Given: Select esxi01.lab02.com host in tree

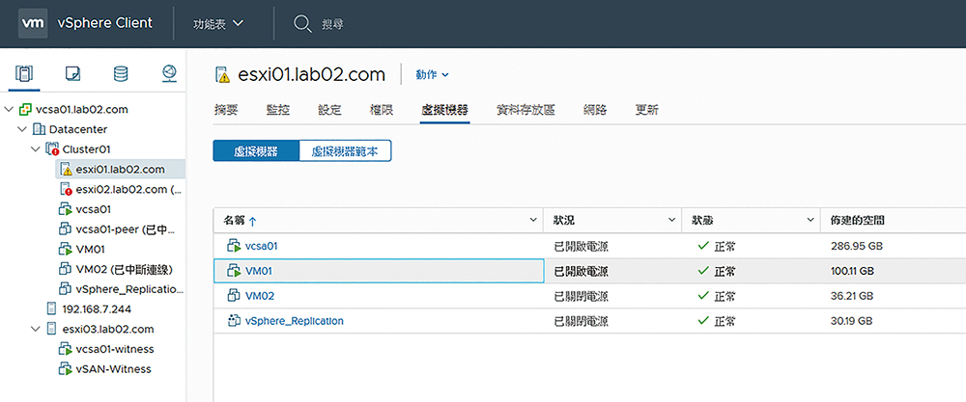Looking at the screenshot, I should (x=120, y=169).
